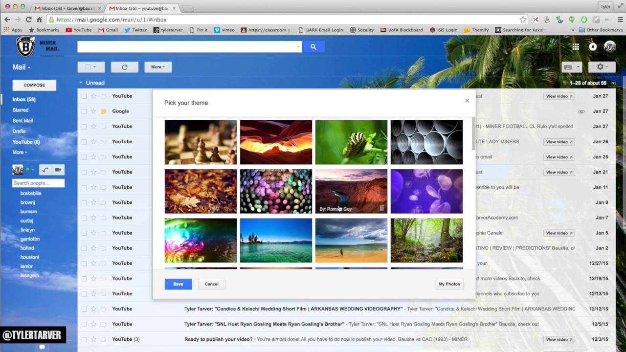Open Starred folder
This screenshot has width=626, height=352.
tap(21, 110)
